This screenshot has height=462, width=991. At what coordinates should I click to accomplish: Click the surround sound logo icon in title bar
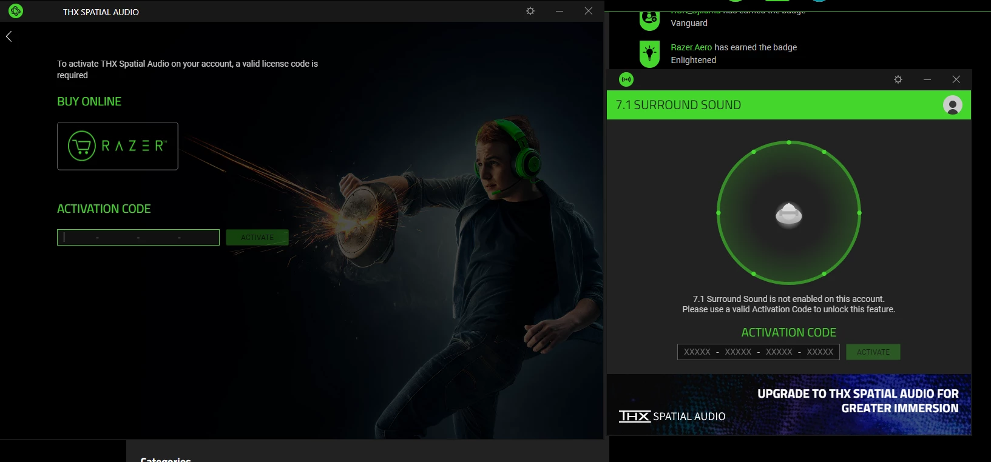tap(626, 79)
